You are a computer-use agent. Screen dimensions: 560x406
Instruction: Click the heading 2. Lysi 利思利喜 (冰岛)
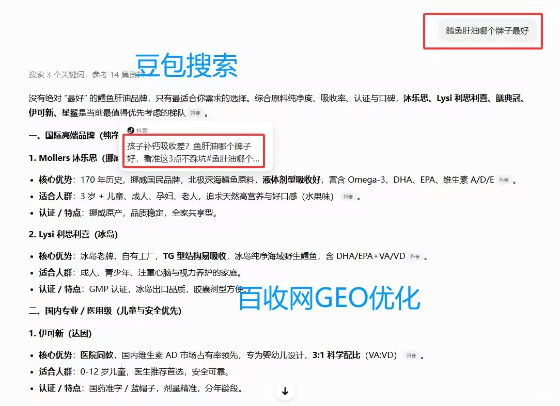73,234
